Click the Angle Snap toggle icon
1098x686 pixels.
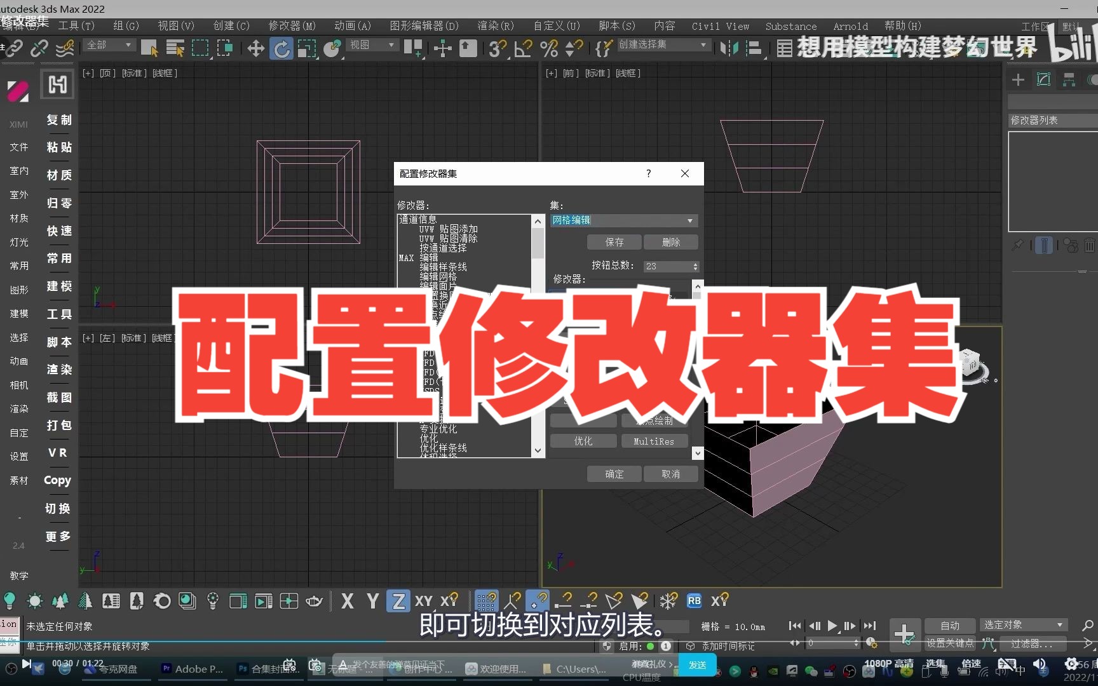coord(523,48)
